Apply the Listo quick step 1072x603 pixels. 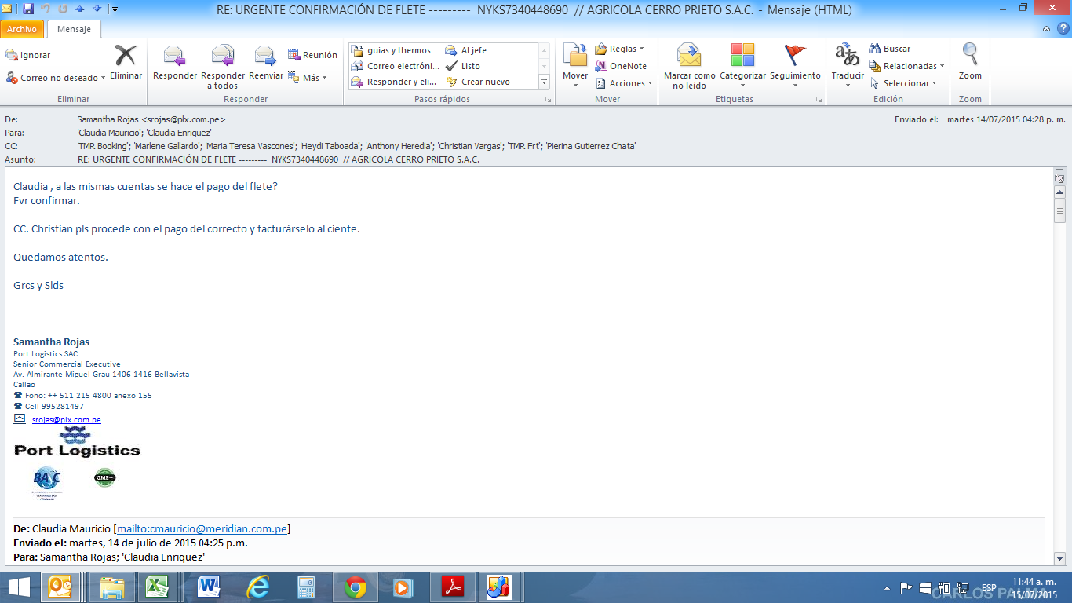(x=470, y=66)
